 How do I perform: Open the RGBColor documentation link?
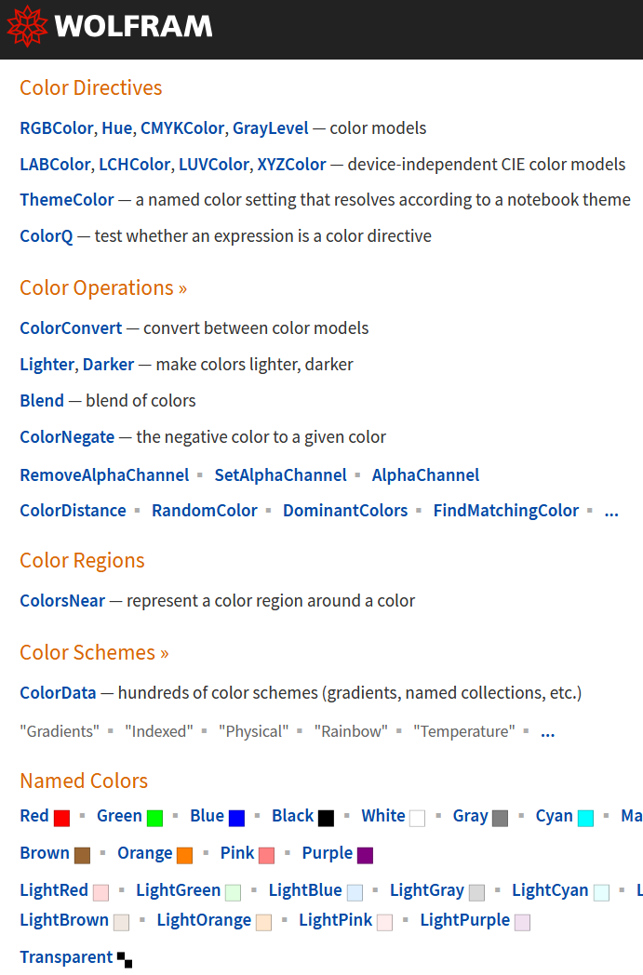[x=57, y=128]
